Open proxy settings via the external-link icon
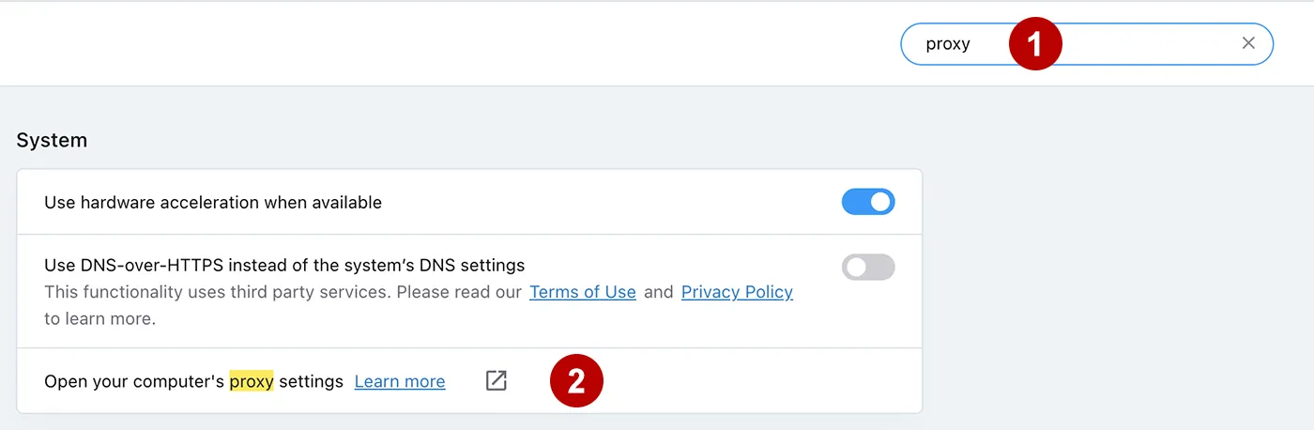 497,380
